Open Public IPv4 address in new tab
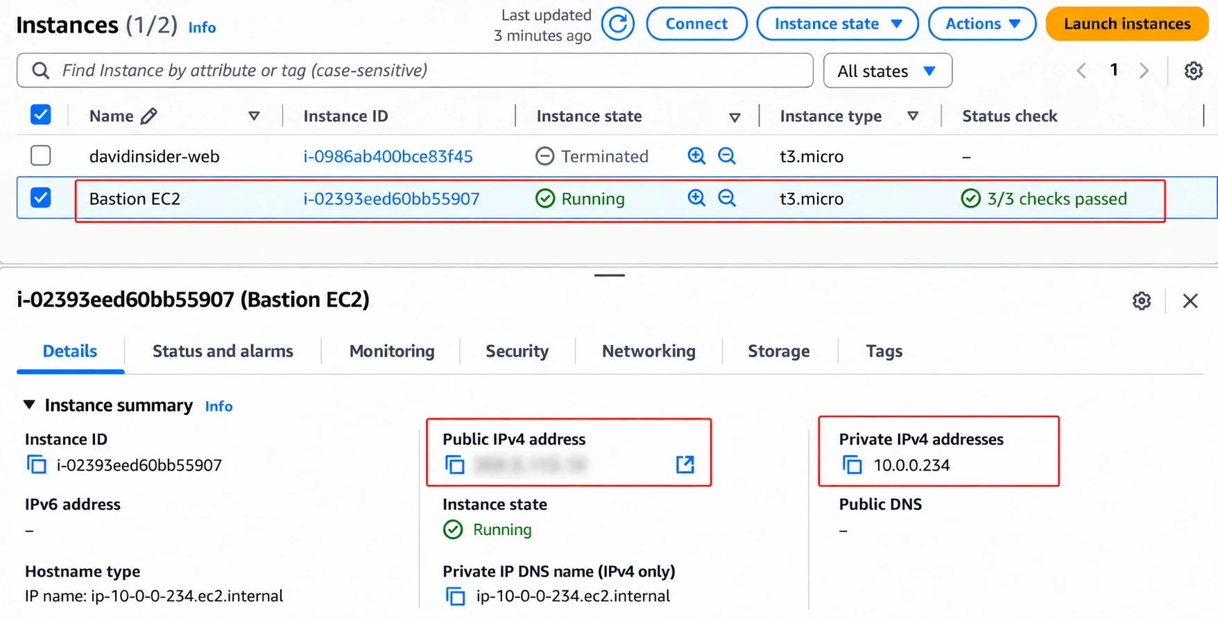This screenshot has width=1218, height=621. pyautogui.click(x=685, y=464)
